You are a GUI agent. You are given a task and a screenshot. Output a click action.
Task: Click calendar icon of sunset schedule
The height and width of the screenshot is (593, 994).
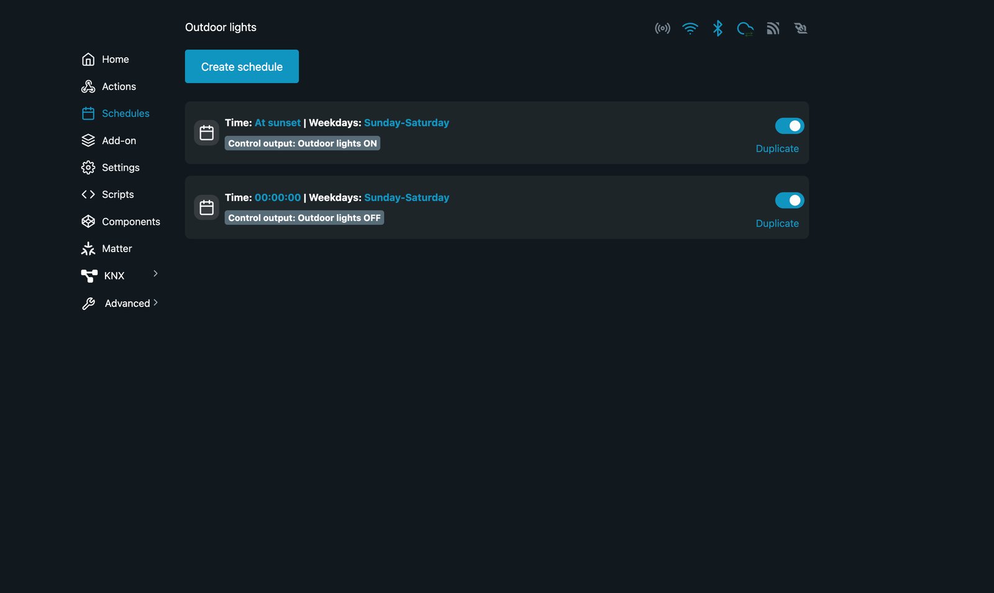tap(206, 133)
